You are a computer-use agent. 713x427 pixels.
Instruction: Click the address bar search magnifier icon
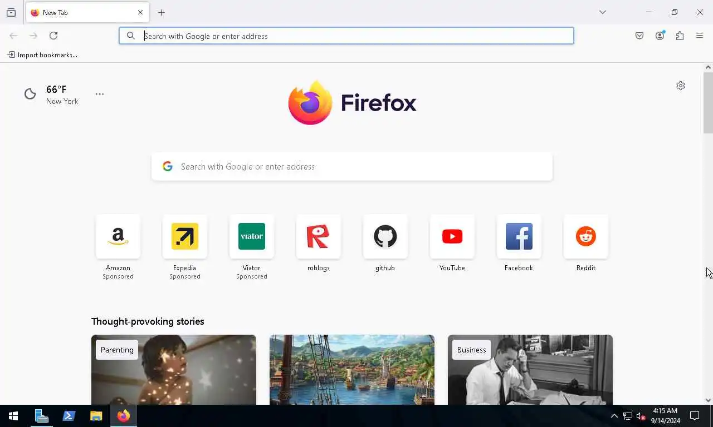coord(130,36)
